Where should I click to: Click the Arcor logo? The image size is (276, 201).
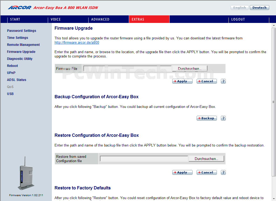[x=19, y=8]
